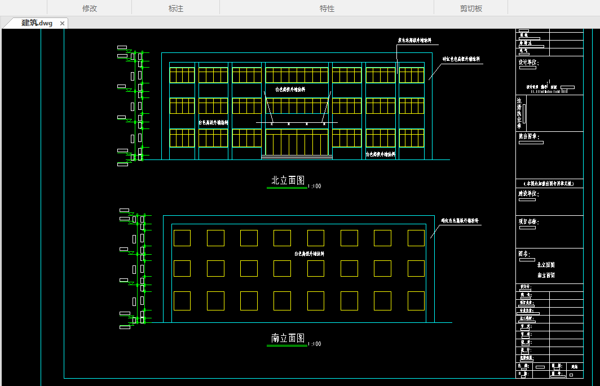The height and width of the screenshot is (386, 600).
Task: Select the 项目名称: label in title block
Action: (x=528, y=221)
